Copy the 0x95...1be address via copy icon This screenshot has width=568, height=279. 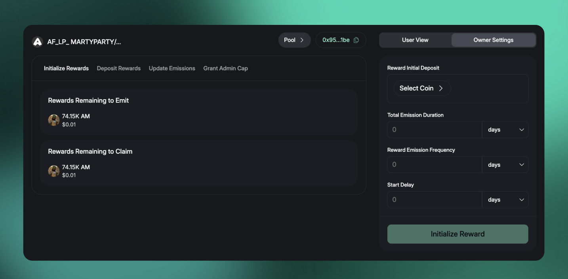coord(356,40)
